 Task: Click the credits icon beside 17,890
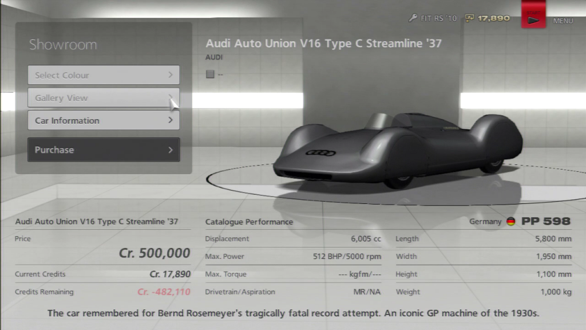(x=469, y=18)
